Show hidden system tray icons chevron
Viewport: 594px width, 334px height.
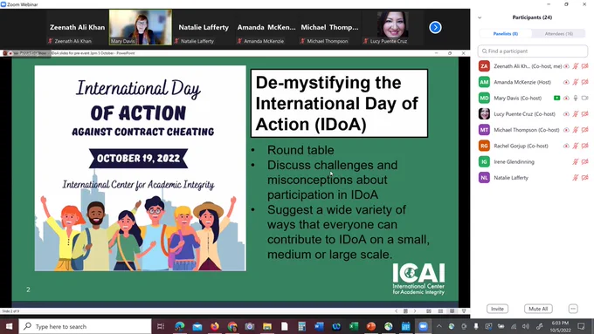pyautogui.click(x=439, y=326)
